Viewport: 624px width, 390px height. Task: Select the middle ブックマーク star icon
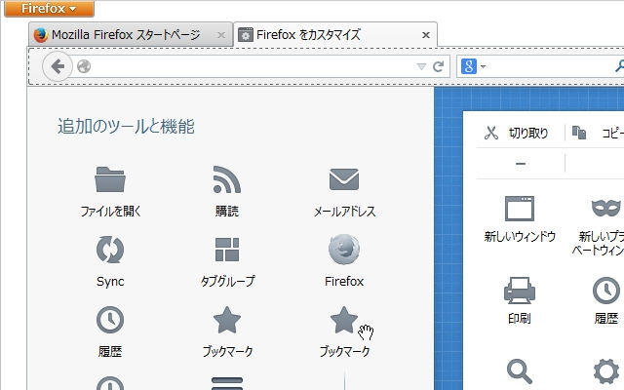point(227,320)
